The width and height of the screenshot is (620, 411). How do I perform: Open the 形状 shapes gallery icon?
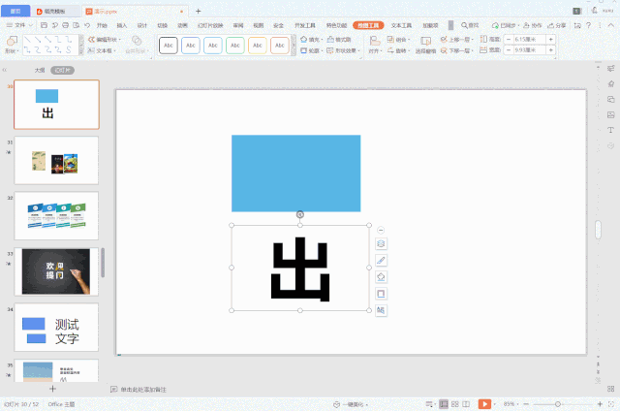pyautogui.click(x=12, y=41)
